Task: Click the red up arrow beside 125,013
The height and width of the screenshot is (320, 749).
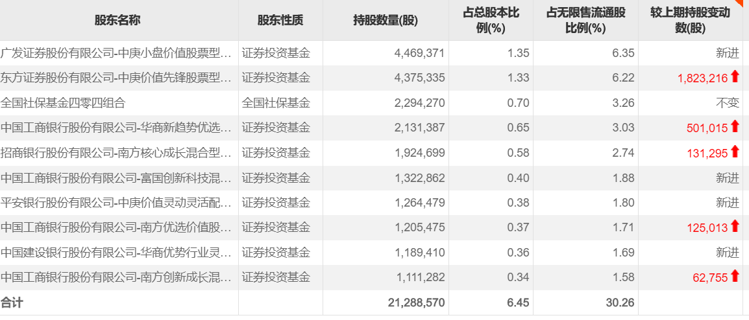Action: (735, 227)
